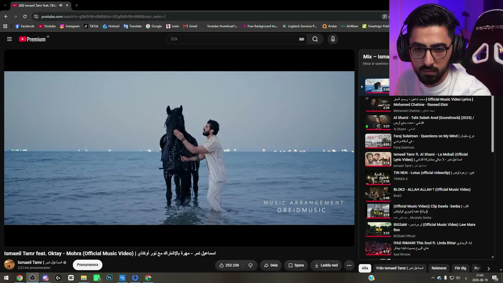Reload the page with the refresh icon
The height and width of the screenshot is (283, 503).
(25, 17)
